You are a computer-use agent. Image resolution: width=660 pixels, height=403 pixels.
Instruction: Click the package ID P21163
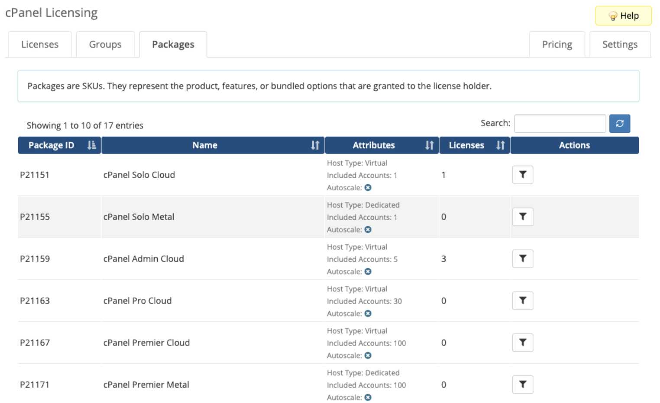[x=35, y=301]
